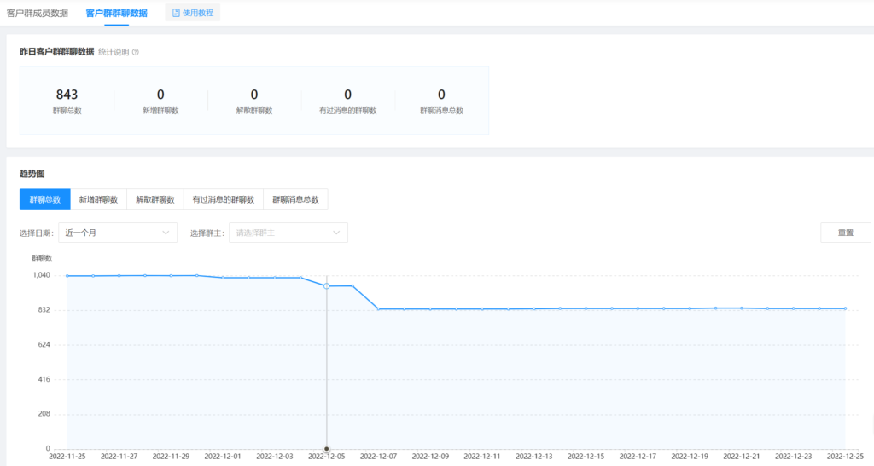Switch trend chart to 新增群聊数
This screenshot has height=466, width=874.
[x=98, y=199]
